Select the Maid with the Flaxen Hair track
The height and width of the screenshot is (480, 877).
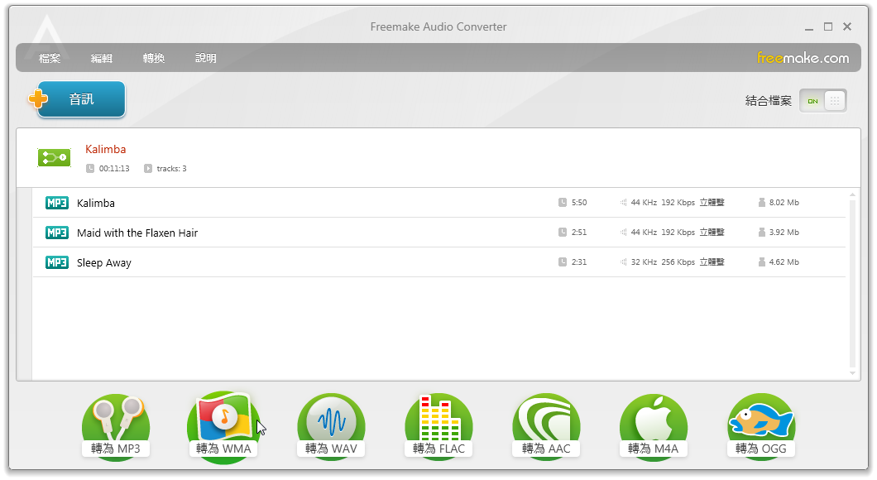click(137, 233)
